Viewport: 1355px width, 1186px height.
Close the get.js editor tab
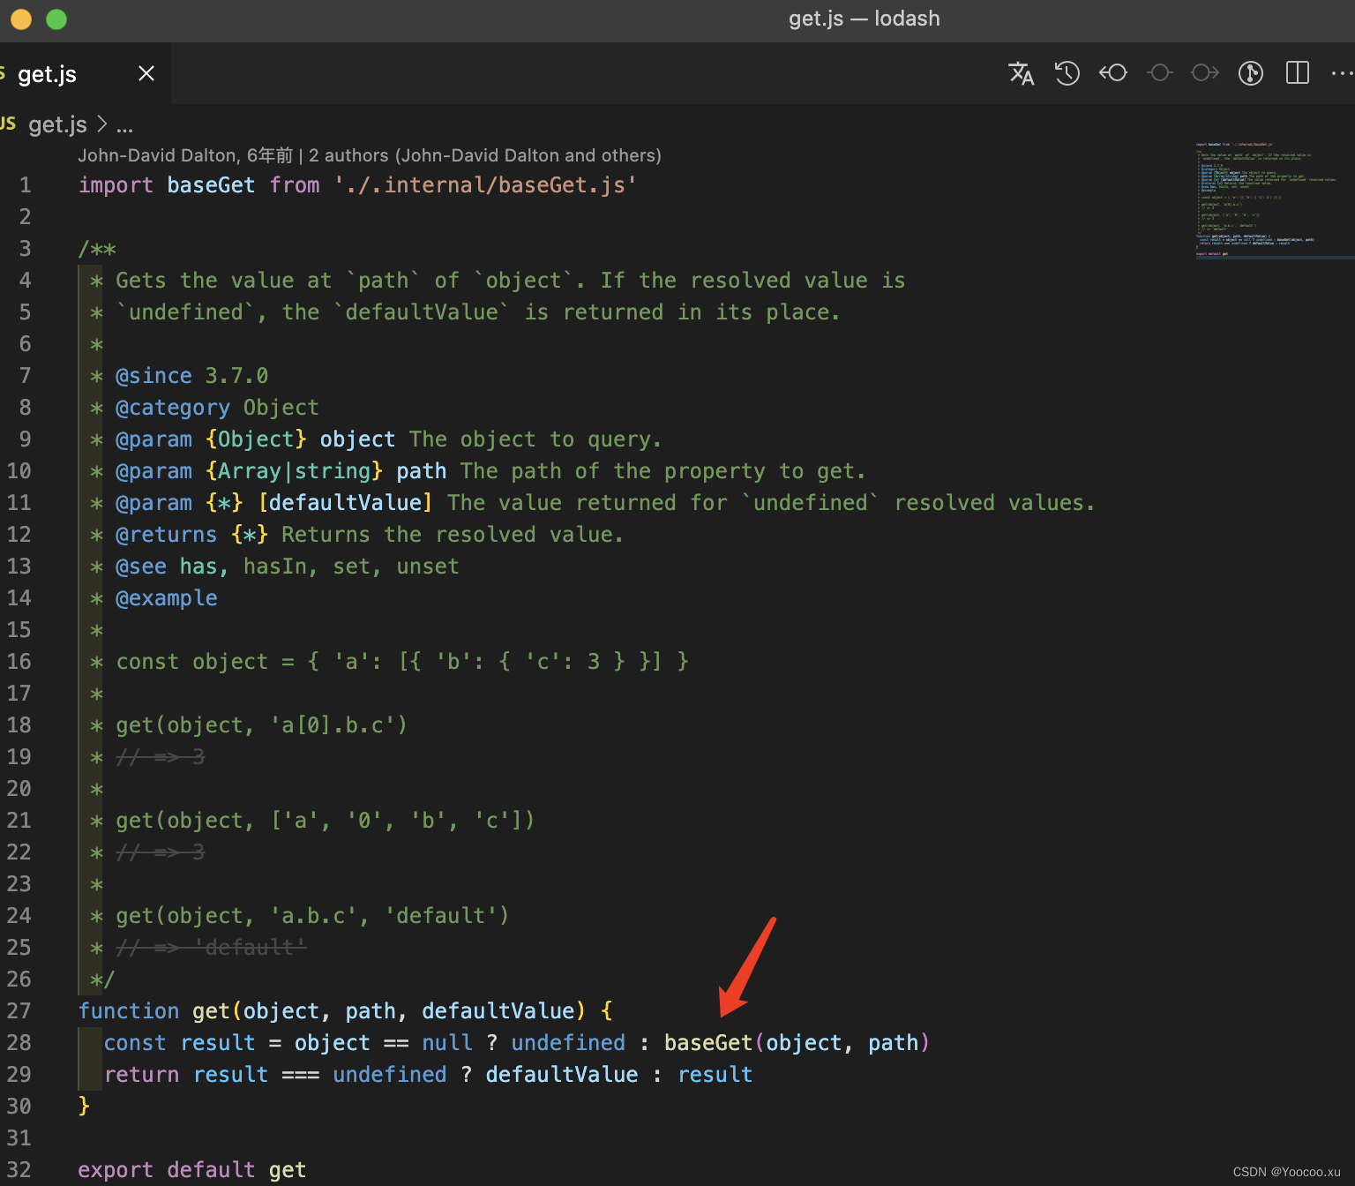[x=146, y=73]
